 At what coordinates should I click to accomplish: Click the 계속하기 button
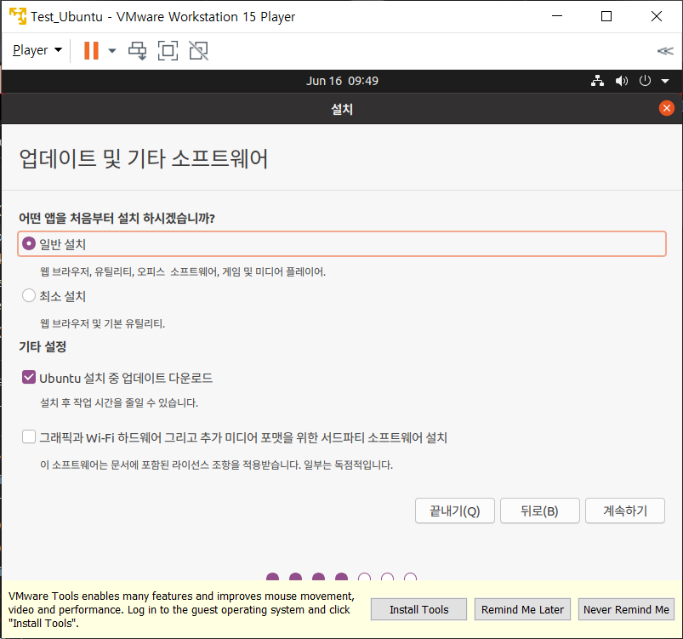click(x=625, y=511)
